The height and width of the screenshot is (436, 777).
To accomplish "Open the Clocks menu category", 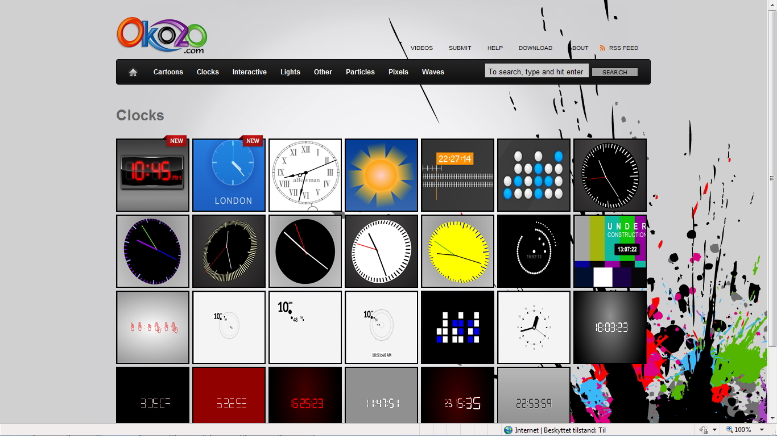I will pyautogui.click(x=208, y=72).
